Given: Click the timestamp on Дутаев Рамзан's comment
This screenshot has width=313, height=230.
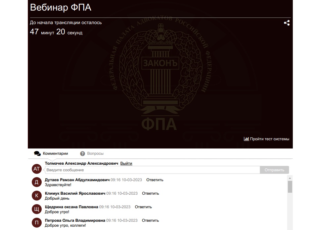Looking at the screenshot, I should (x=126, y=180).
